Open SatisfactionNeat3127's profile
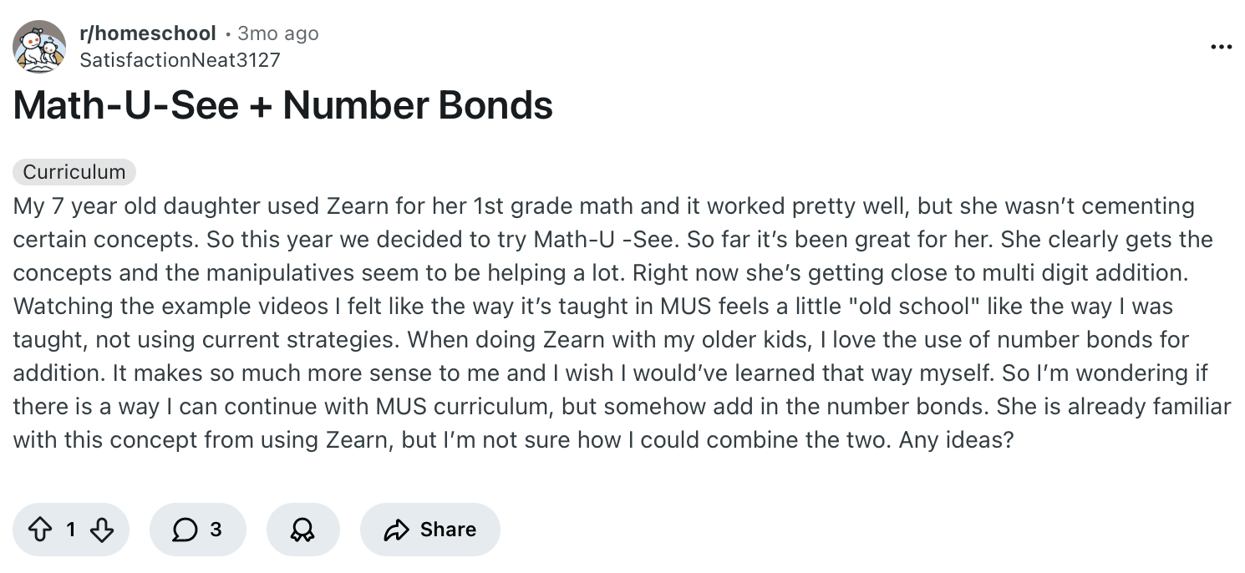The image size is (1245, 573). coord(178,59)
